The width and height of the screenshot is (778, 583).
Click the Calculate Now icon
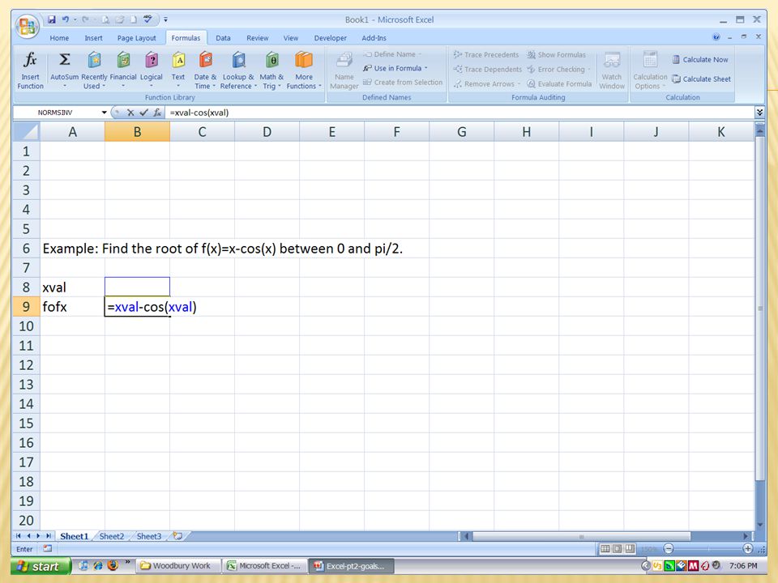(676, 59)
